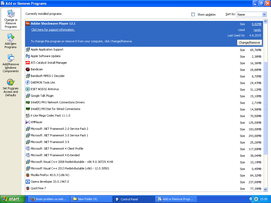
Task: Click the Bandicam red record icon
Action: coord(28,70)
